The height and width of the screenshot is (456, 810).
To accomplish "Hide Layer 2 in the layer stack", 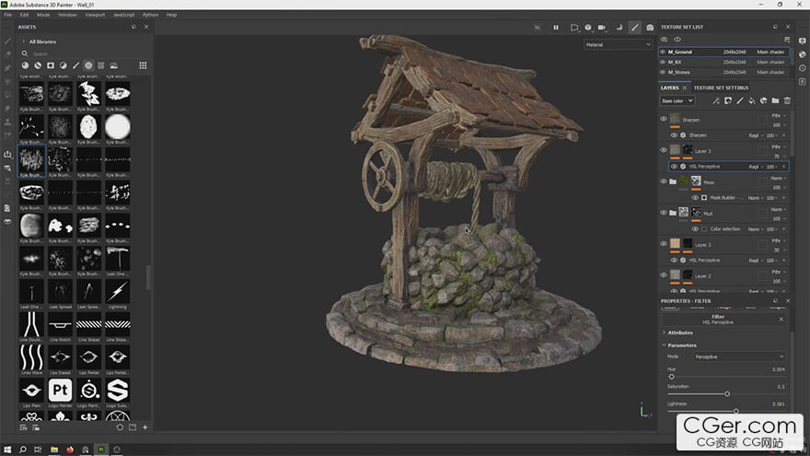I will 664,275.
